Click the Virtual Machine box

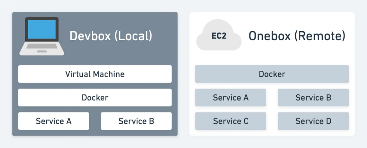[95, 74]
